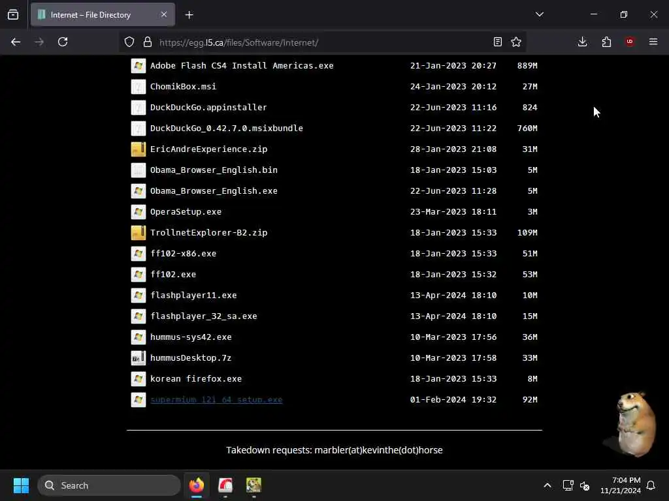This screenshot has height=501, width=669.
Task: Open the uBlock Origin extension
Action: (630, 42)
